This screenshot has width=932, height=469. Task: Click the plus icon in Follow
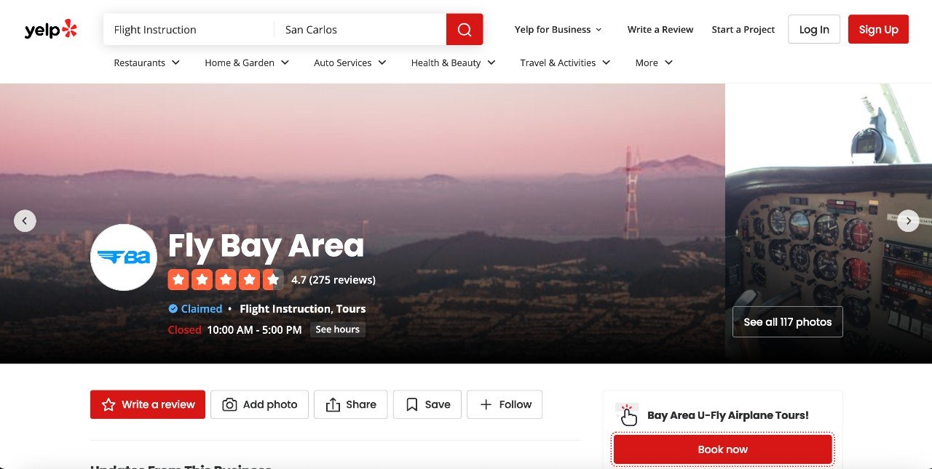486,405
